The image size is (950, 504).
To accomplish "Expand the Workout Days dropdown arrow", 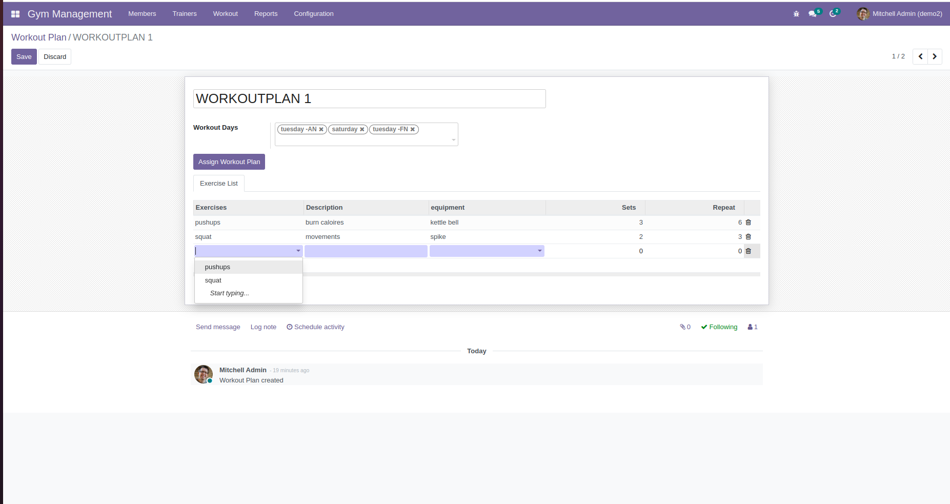I will click(454, 140).
